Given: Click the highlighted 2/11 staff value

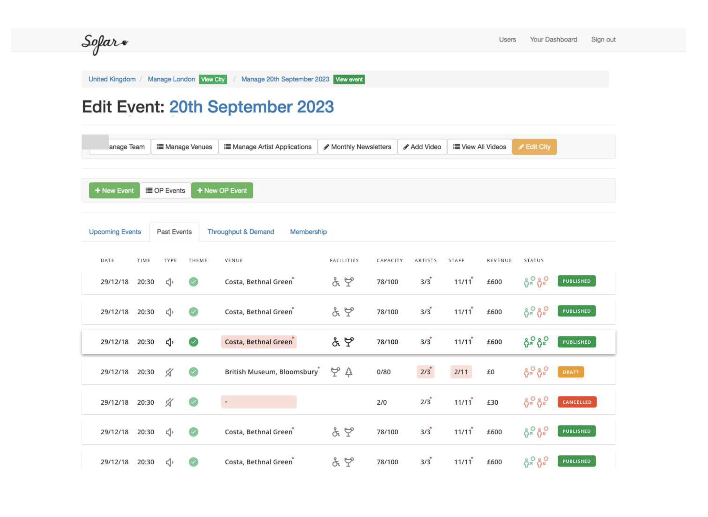Looking at the screenshot, I should [x=461, y=372].
